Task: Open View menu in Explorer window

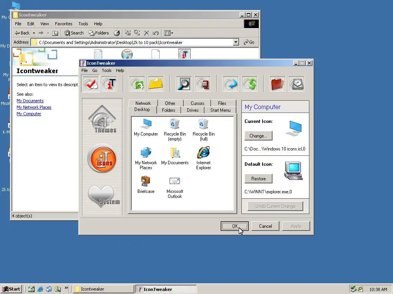Action: [x=45, y=24]
